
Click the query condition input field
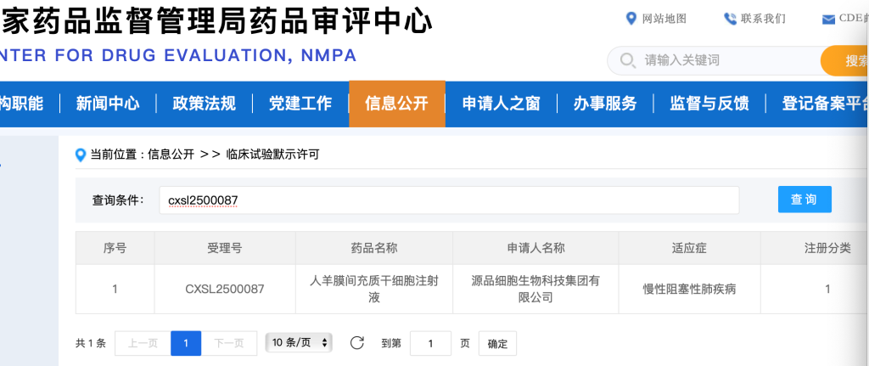(449, 200)
